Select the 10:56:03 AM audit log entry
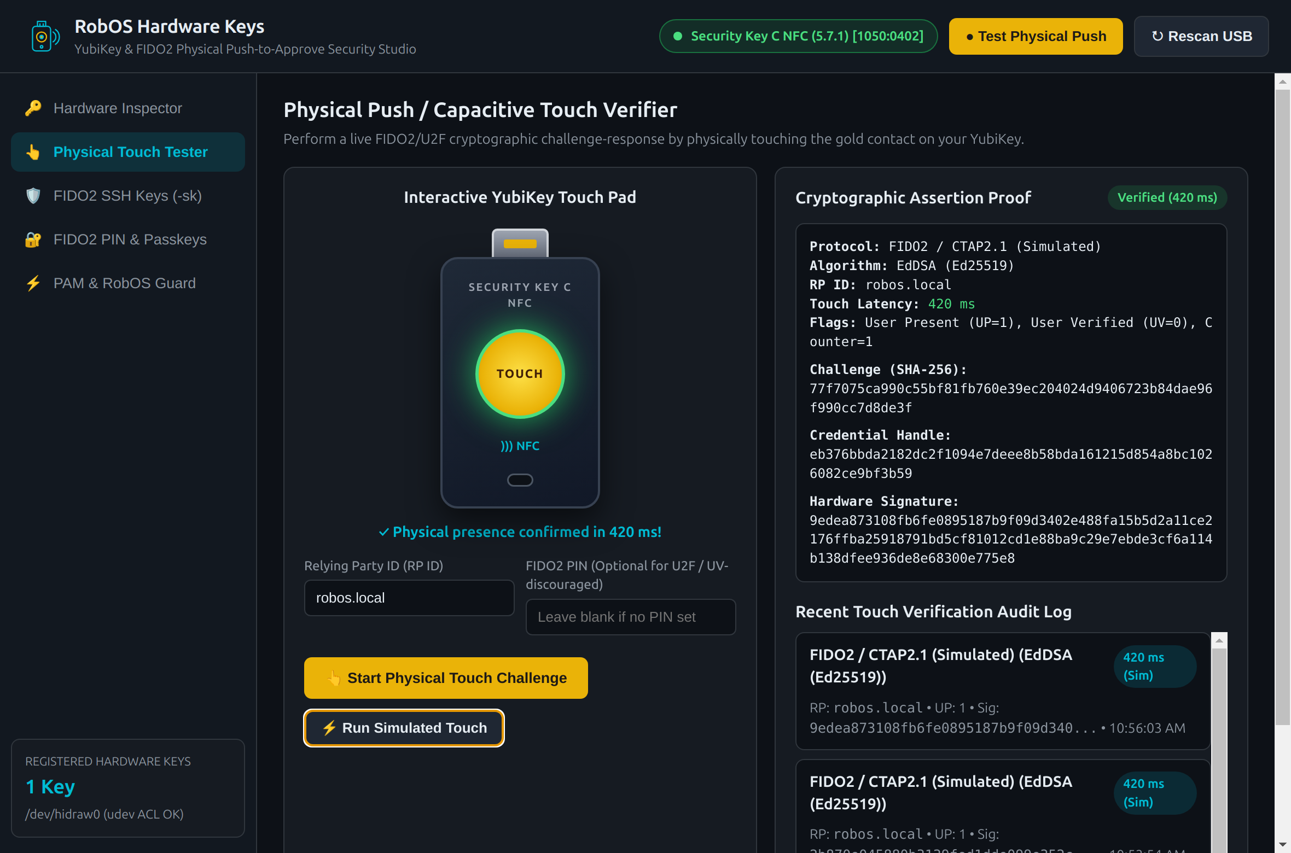The height and width of the screenshot is (853, 1291). pyautogui.click(x=1003, y=691)
